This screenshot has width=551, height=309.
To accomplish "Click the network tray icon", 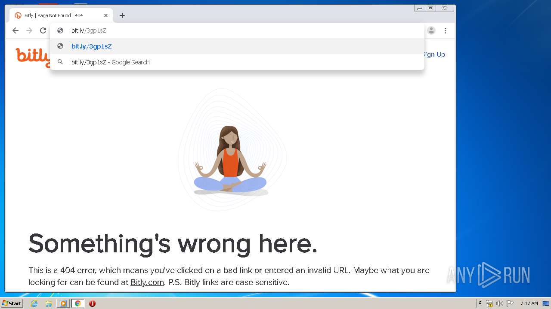I will click(x=489, y=303).
